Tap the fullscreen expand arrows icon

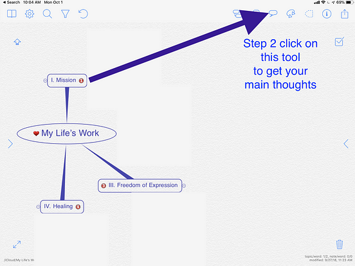[x=17, y=244]
